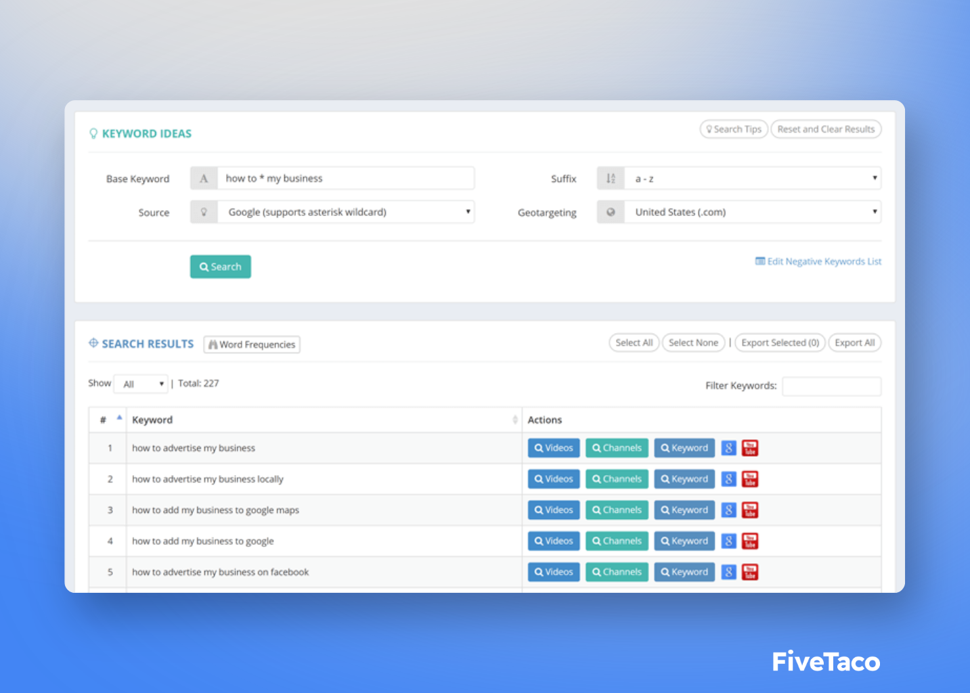970x693 pixels.
Task: Open the Edit Negative Keywords List link
Action: [x=823, y=261]
